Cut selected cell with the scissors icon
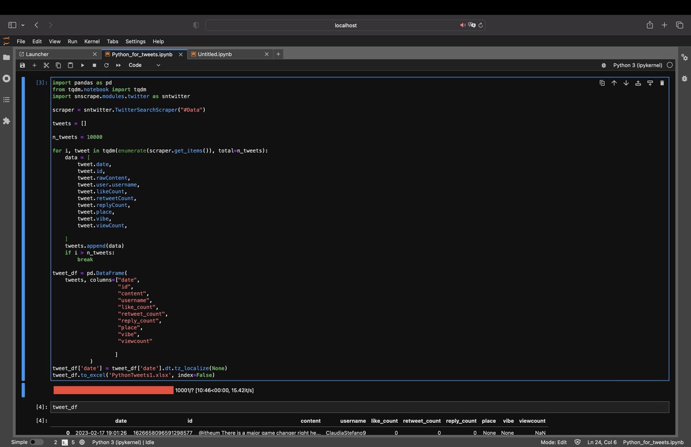This screenshot has width=691, height=447. click(46, 65)
